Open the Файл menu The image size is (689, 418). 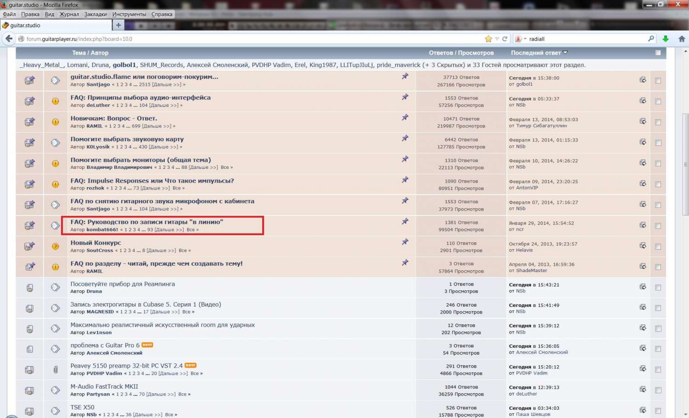coord(9,14)
